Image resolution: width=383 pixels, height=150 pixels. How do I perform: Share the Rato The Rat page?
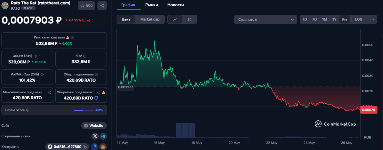102,6
